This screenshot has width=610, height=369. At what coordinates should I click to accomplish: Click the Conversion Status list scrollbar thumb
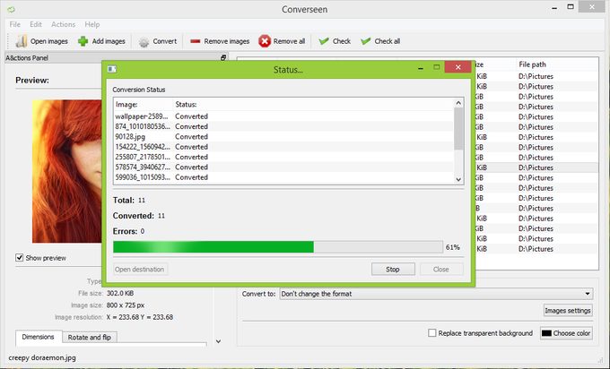click(x=458, y=129)
